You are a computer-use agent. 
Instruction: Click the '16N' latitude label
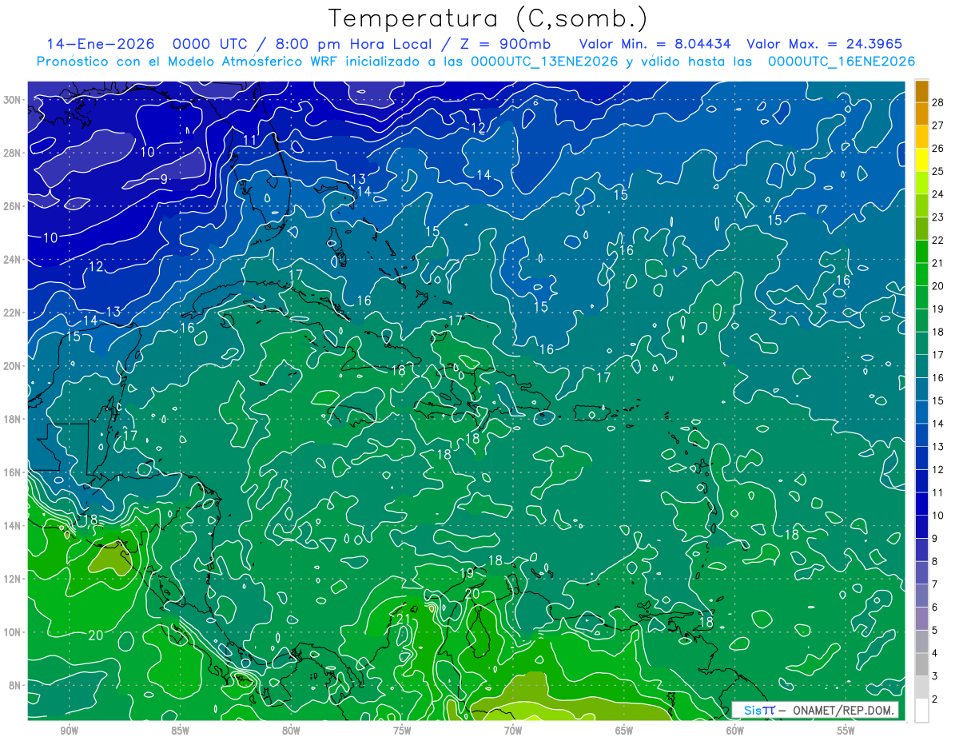pos(14,472)
